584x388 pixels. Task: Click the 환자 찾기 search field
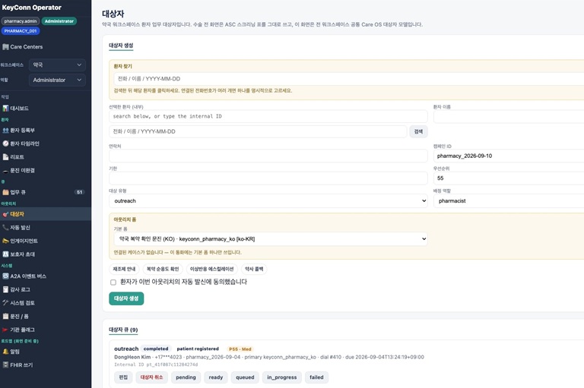pos(348,79)
